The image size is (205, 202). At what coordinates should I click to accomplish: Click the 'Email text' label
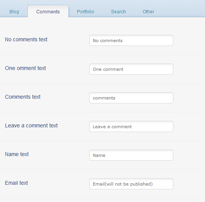pos(16,183)
